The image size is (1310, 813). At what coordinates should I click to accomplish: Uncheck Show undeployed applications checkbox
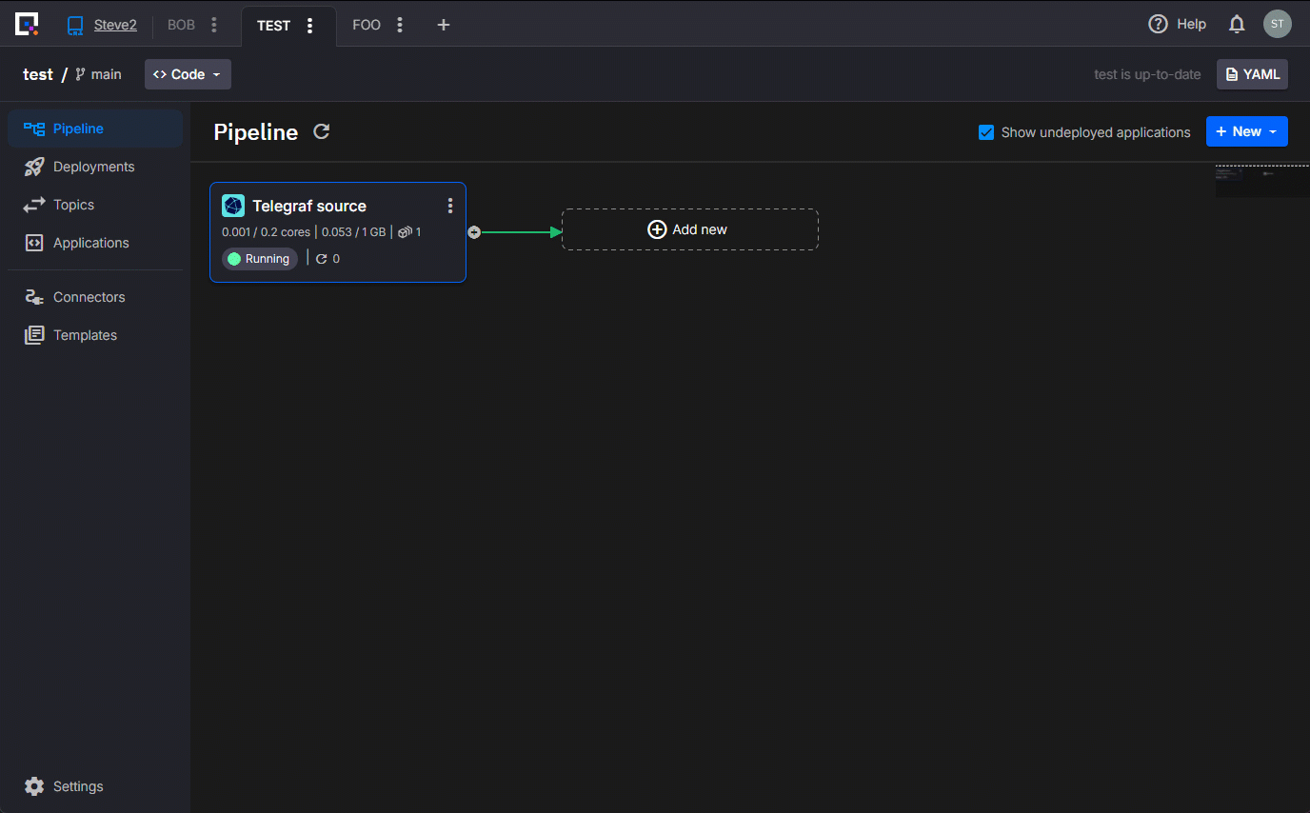[x=986, y=132]
